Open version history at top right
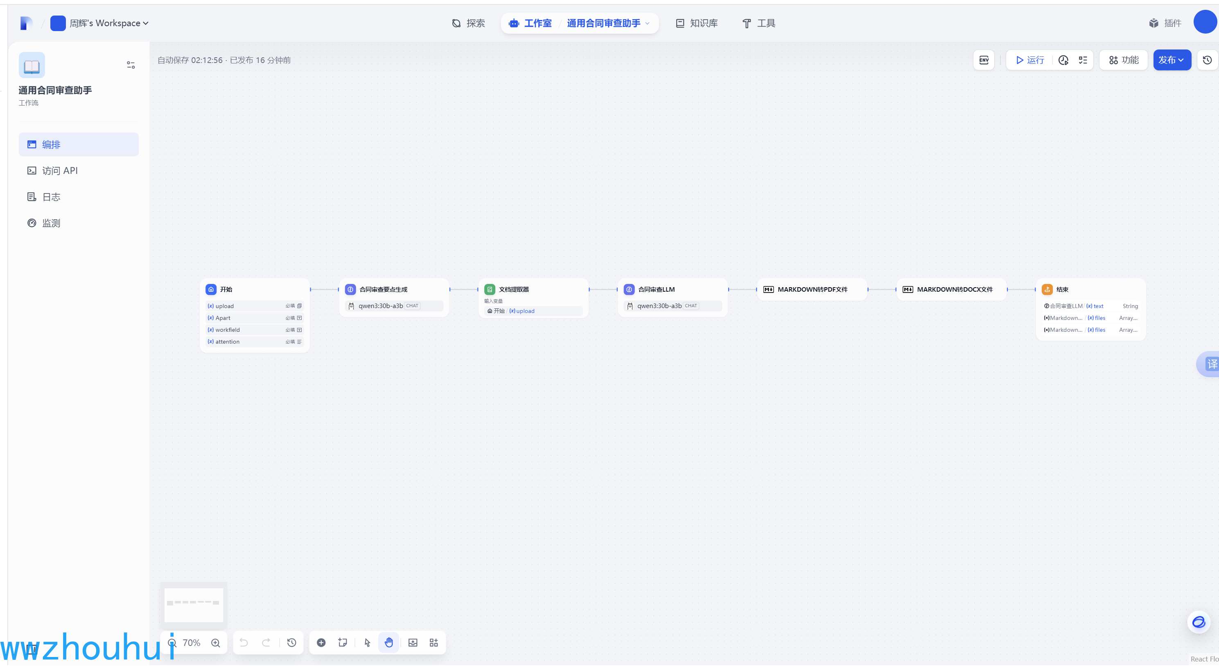1219x666 pixels. click(x=1207, y=60)
